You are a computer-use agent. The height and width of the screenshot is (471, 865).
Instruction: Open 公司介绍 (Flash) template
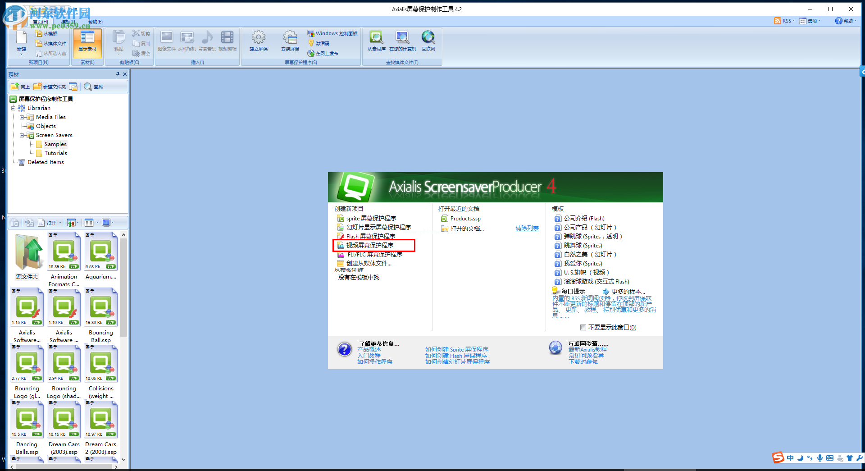click(x=584, y=218)
